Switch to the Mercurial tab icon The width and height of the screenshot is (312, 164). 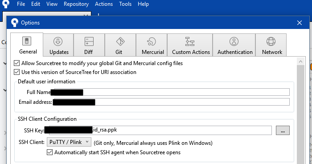pos(152,41)
